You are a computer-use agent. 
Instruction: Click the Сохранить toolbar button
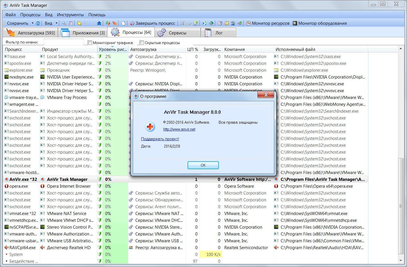17,23
